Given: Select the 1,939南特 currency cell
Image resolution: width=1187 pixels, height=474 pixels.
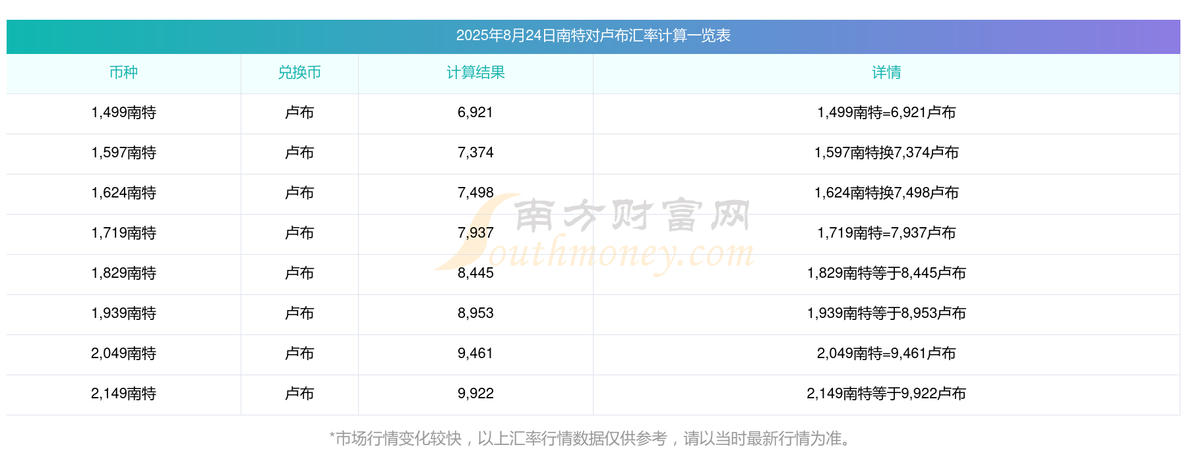Looking at the screenshot, I should (123, 313).
